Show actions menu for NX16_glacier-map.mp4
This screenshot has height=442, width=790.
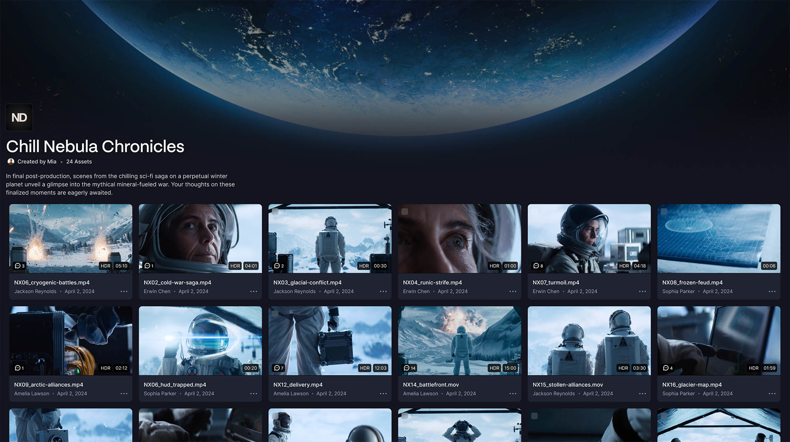click(772, 394)
